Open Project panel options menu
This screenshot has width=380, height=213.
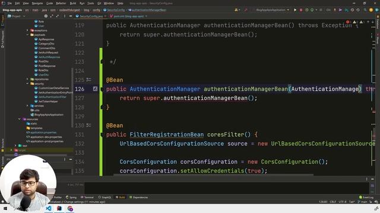(x=65, y=16)
